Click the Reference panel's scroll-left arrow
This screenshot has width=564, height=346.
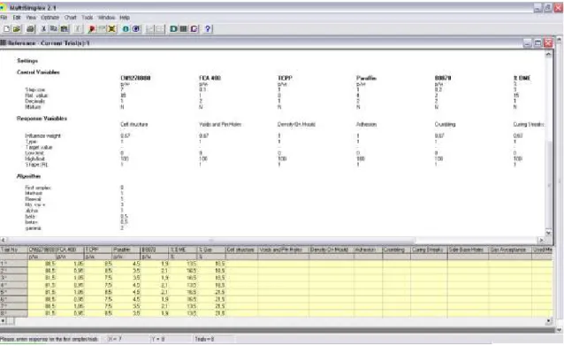pyautogui.click(x=4, y=240)
